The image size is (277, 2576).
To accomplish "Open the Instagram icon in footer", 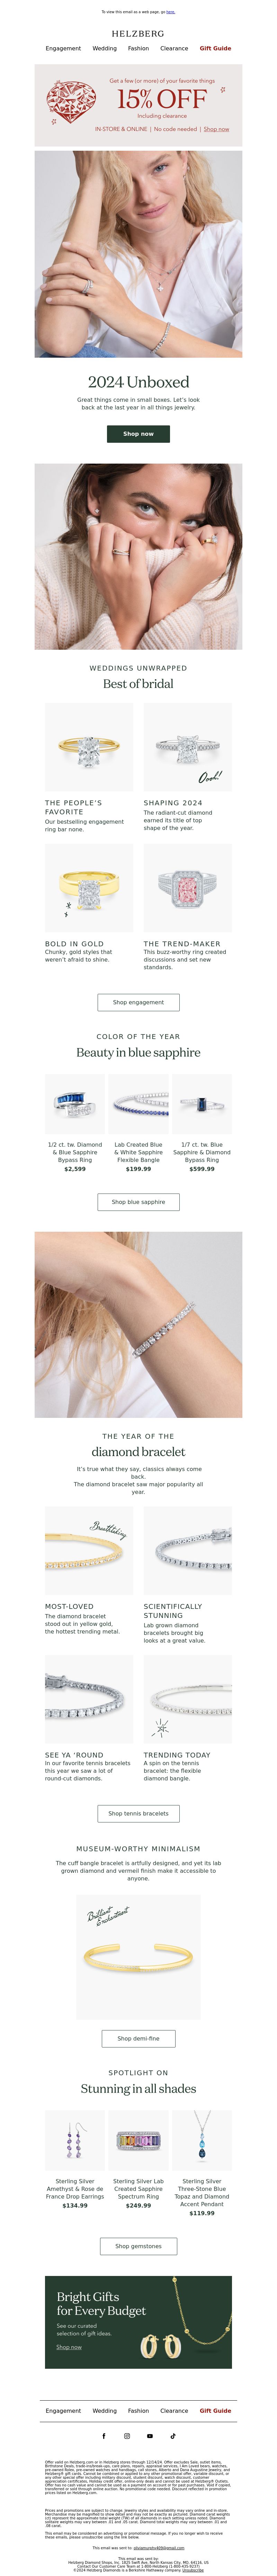I will click(126, 2436).
